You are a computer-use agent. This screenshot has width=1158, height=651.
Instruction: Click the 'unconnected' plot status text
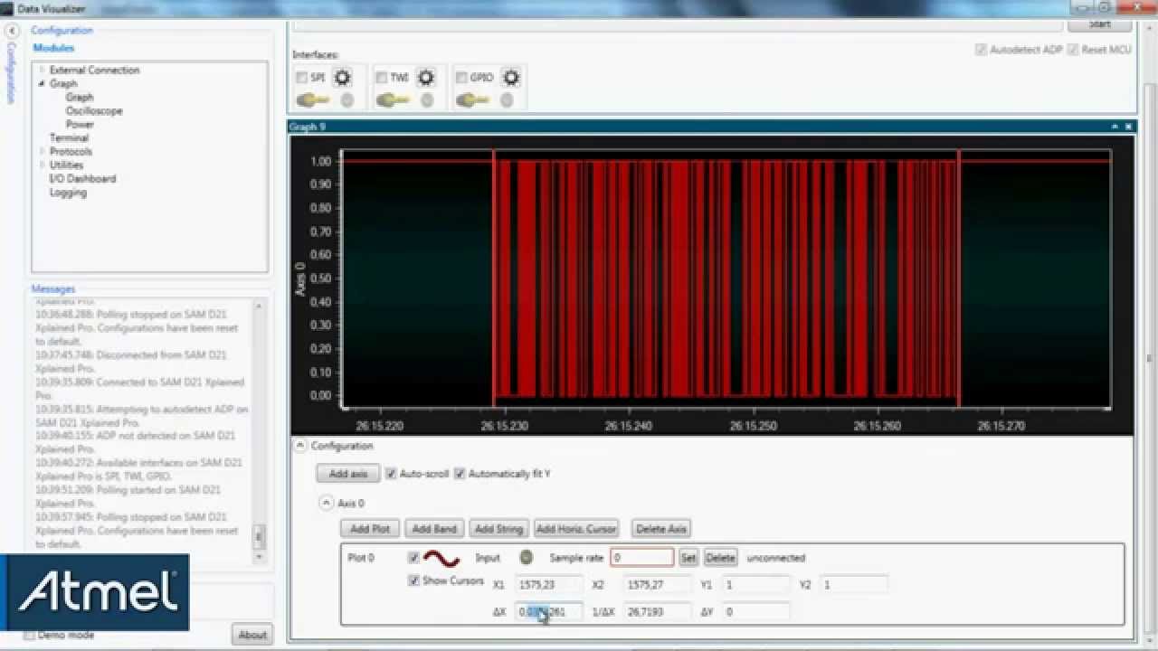pos(775,558)
